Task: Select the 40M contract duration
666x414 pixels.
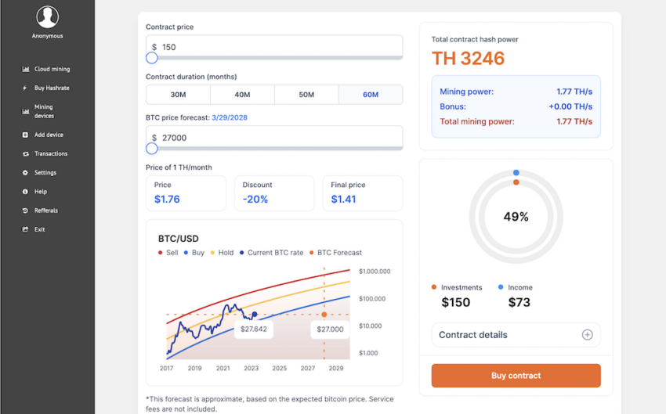Action: pyautogui.click(x=242, y=95)
